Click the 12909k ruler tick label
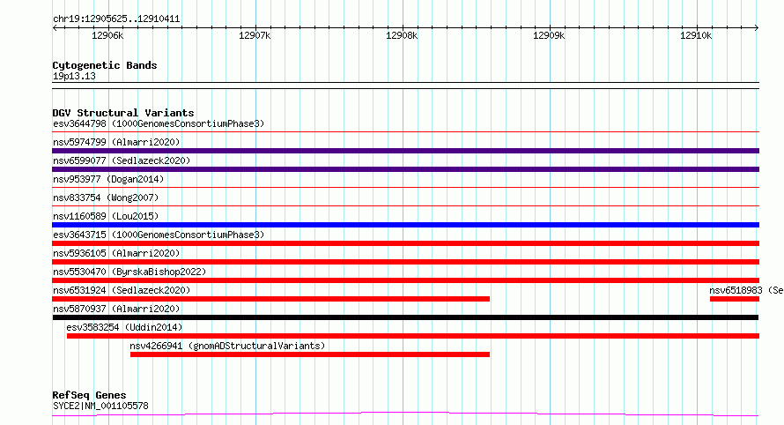The image size is (784, 425). point(549,35)
